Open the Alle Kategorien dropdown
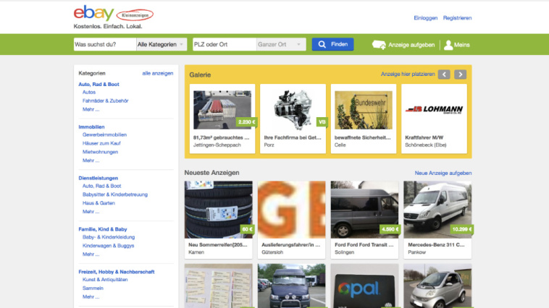Screen dimensions: 549x308 pyautogui.click(x=162, y=44)
